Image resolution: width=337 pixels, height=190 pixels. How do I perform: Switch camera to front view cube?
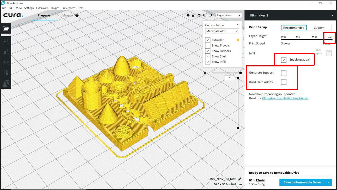pyautogui.click(x=193, y=15)
